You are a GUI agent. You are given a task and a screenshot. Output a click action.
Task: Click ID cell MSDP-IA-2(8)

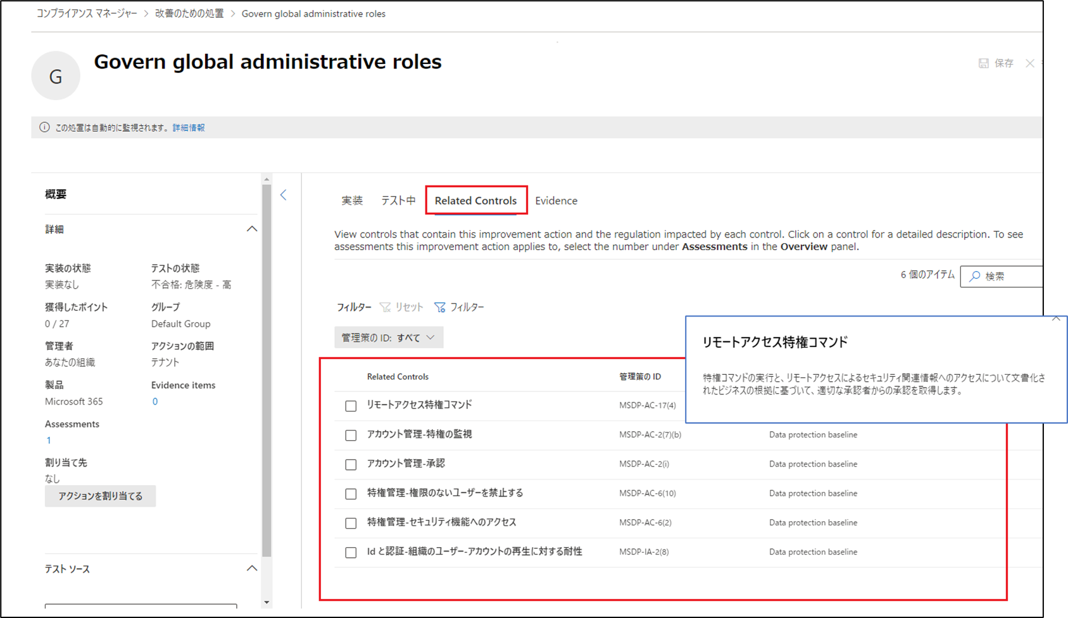pos(644,552)
